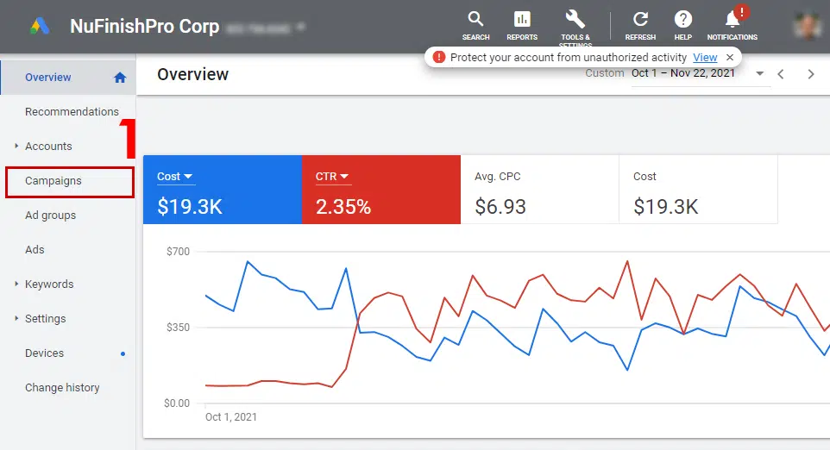
Task: Expand the Accounts menu arrow
Action: (x=16, y=146)
